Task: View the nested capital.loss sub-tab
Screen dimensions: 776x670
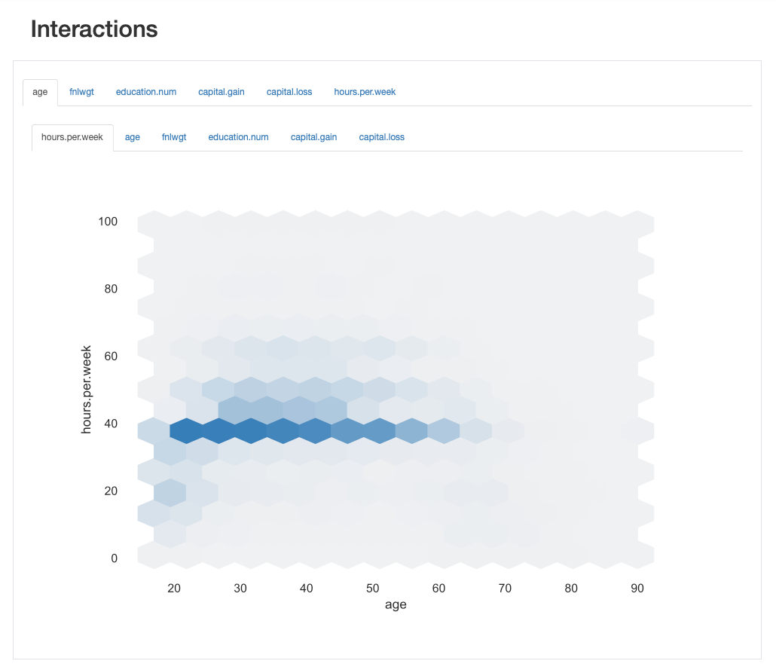Action: tap(381, 137)
